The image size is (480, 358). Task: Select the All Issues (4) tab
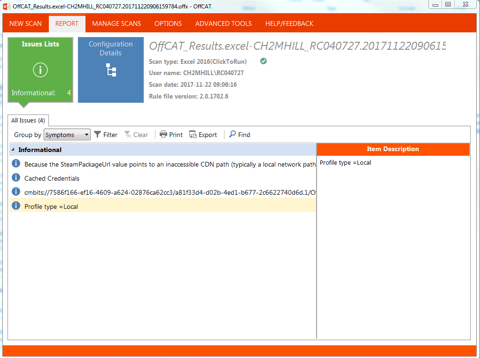point(28,121)
